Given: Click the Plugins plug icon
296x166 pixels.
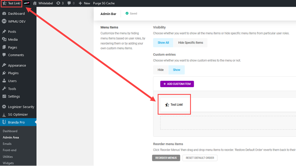Looking at the screenshot, I should point(4,73).
